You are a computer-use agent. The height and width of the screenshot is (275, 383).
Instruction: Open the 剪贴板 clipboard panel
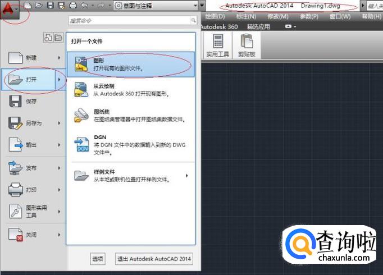point(247,45)
